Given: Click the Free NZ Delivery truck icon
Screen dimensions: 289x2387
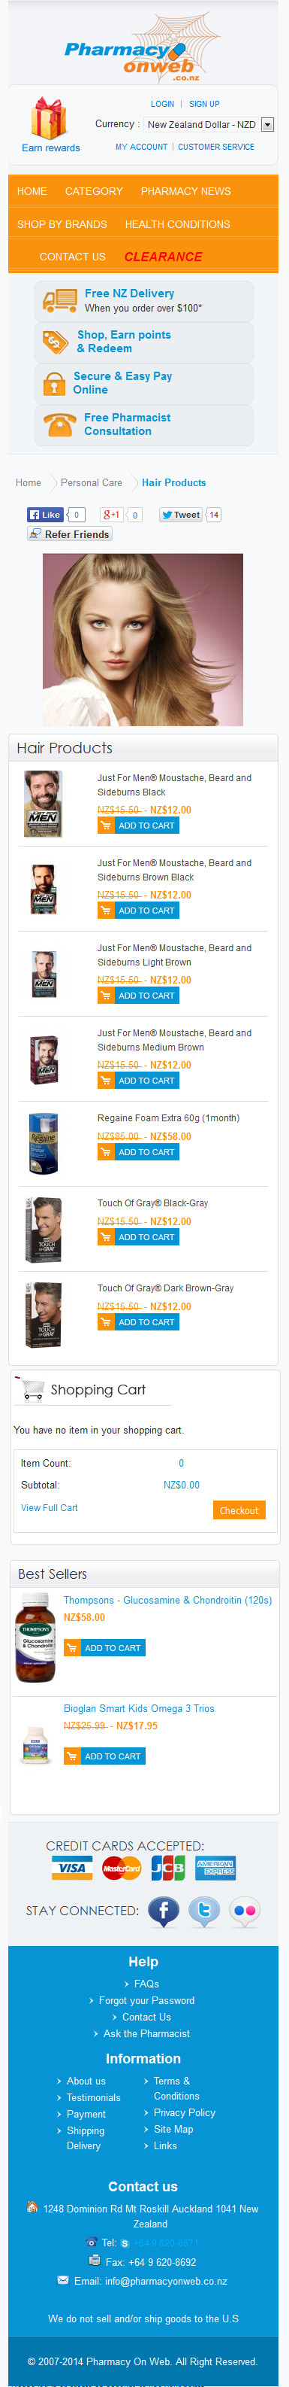Looking at the screenshot, I should (x=61, y=300).
